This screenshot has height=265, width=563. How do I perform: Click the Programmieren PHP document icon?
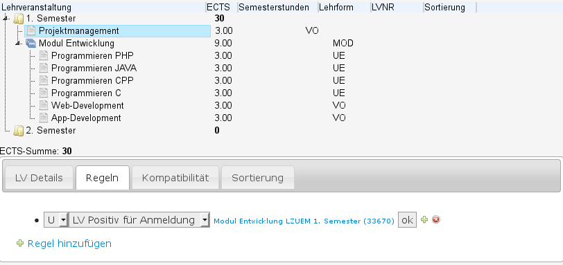tap(44, 56)
